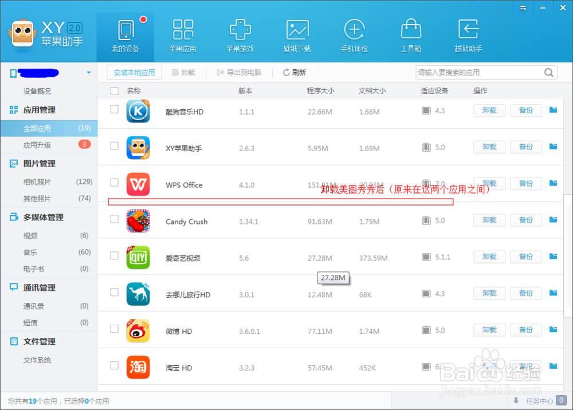The height and width of the screenshot is (410, 573).
Task: Check the Candy Crush checkbox
Action: 115,219
